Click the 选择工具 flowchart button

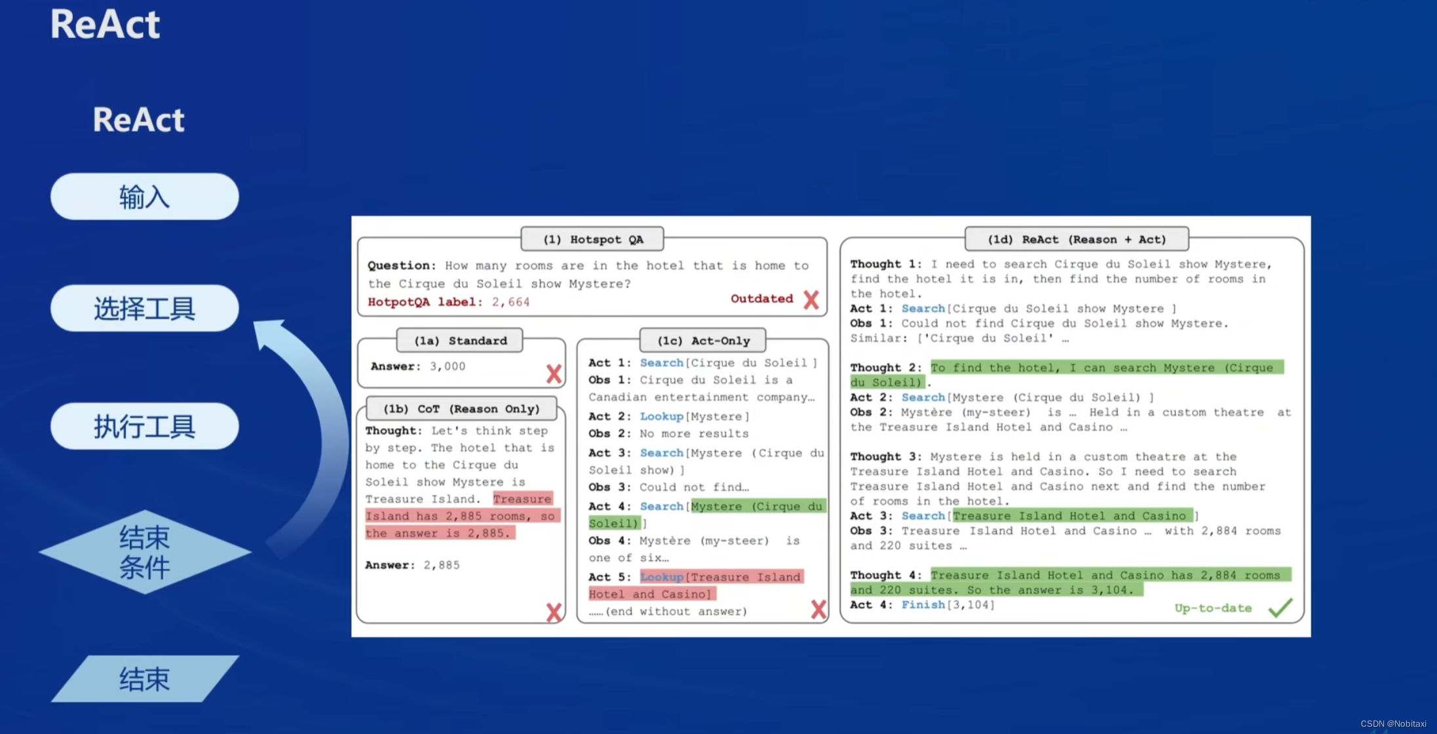click(144, 308)
